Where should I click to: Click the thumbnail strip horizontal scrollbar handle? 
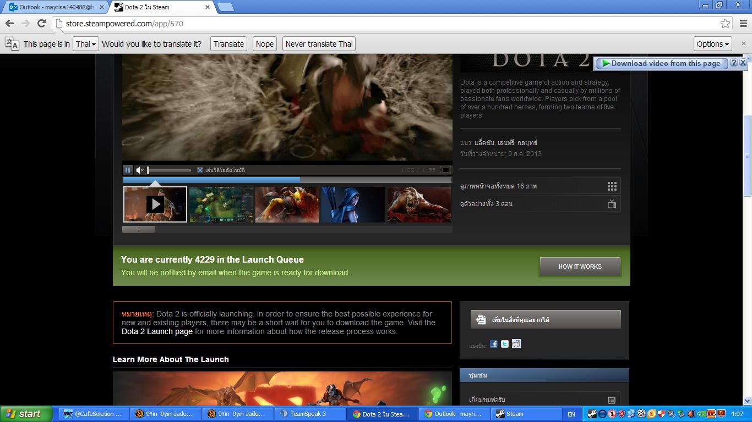click(x=139, y=229)
